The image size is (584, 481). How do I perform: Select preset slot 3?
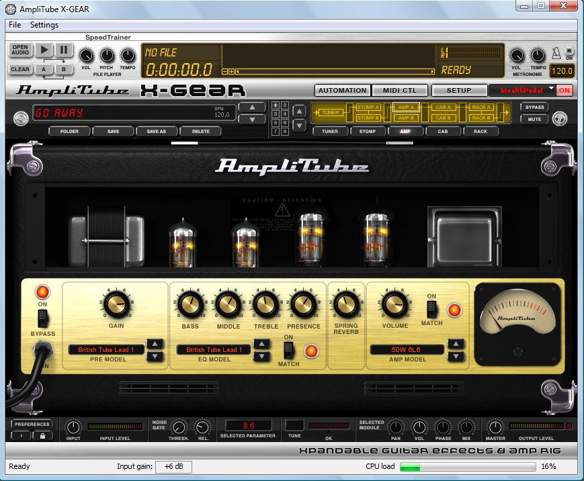276,114
